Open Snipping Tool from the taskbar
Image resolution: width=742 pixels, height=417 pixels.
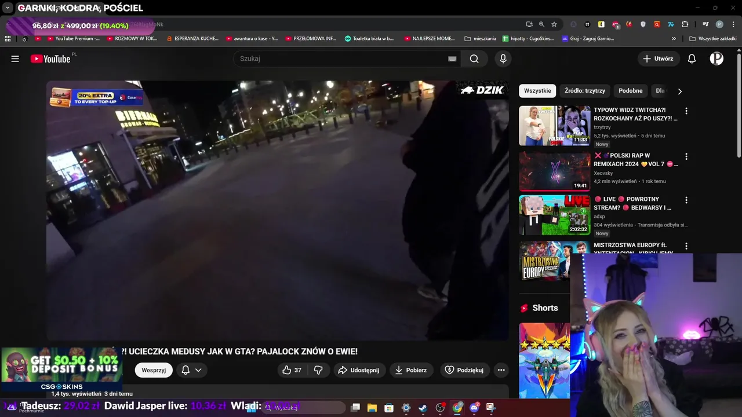point(491,408)
